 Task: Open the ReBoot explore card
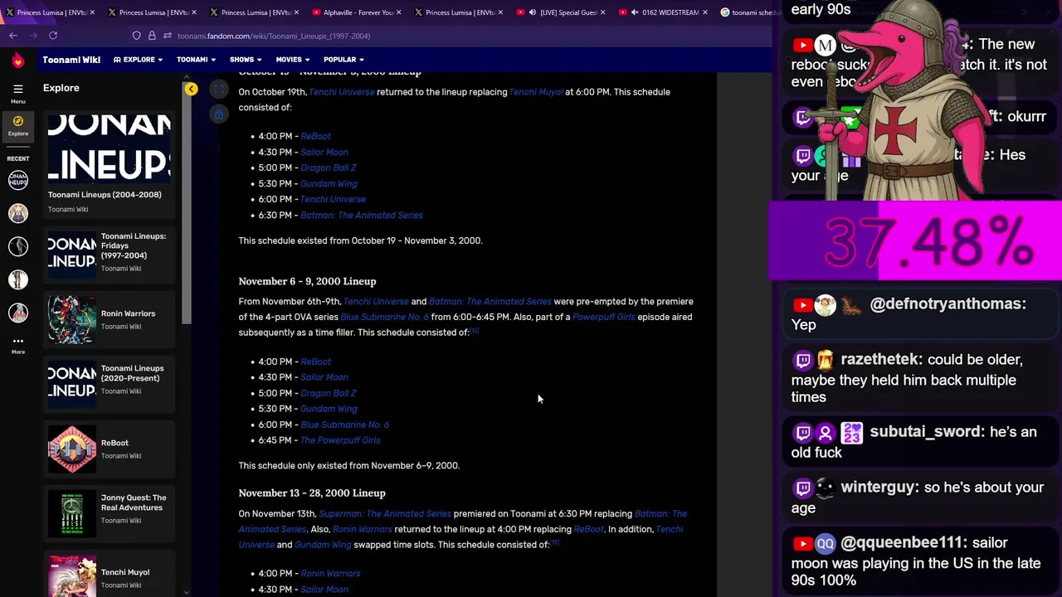click(109, 449)
